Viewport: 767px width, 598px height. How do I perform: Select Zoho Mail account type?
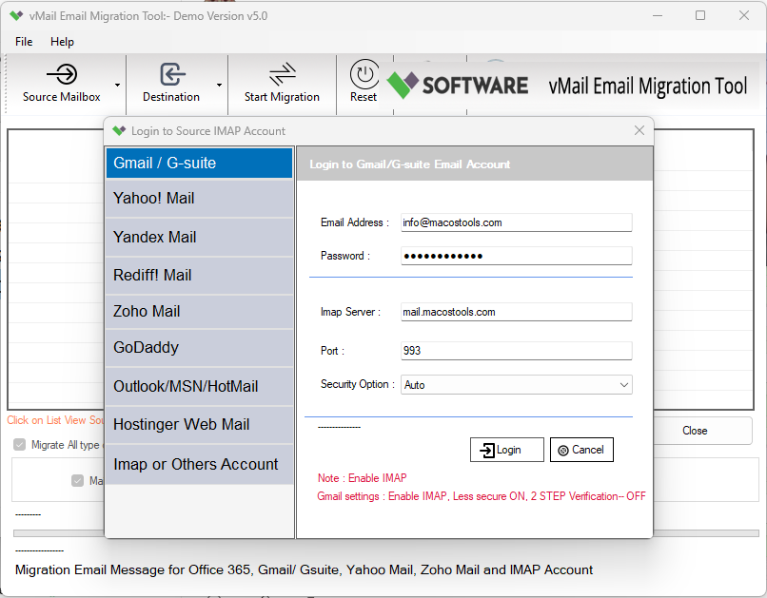coord(199,312)
